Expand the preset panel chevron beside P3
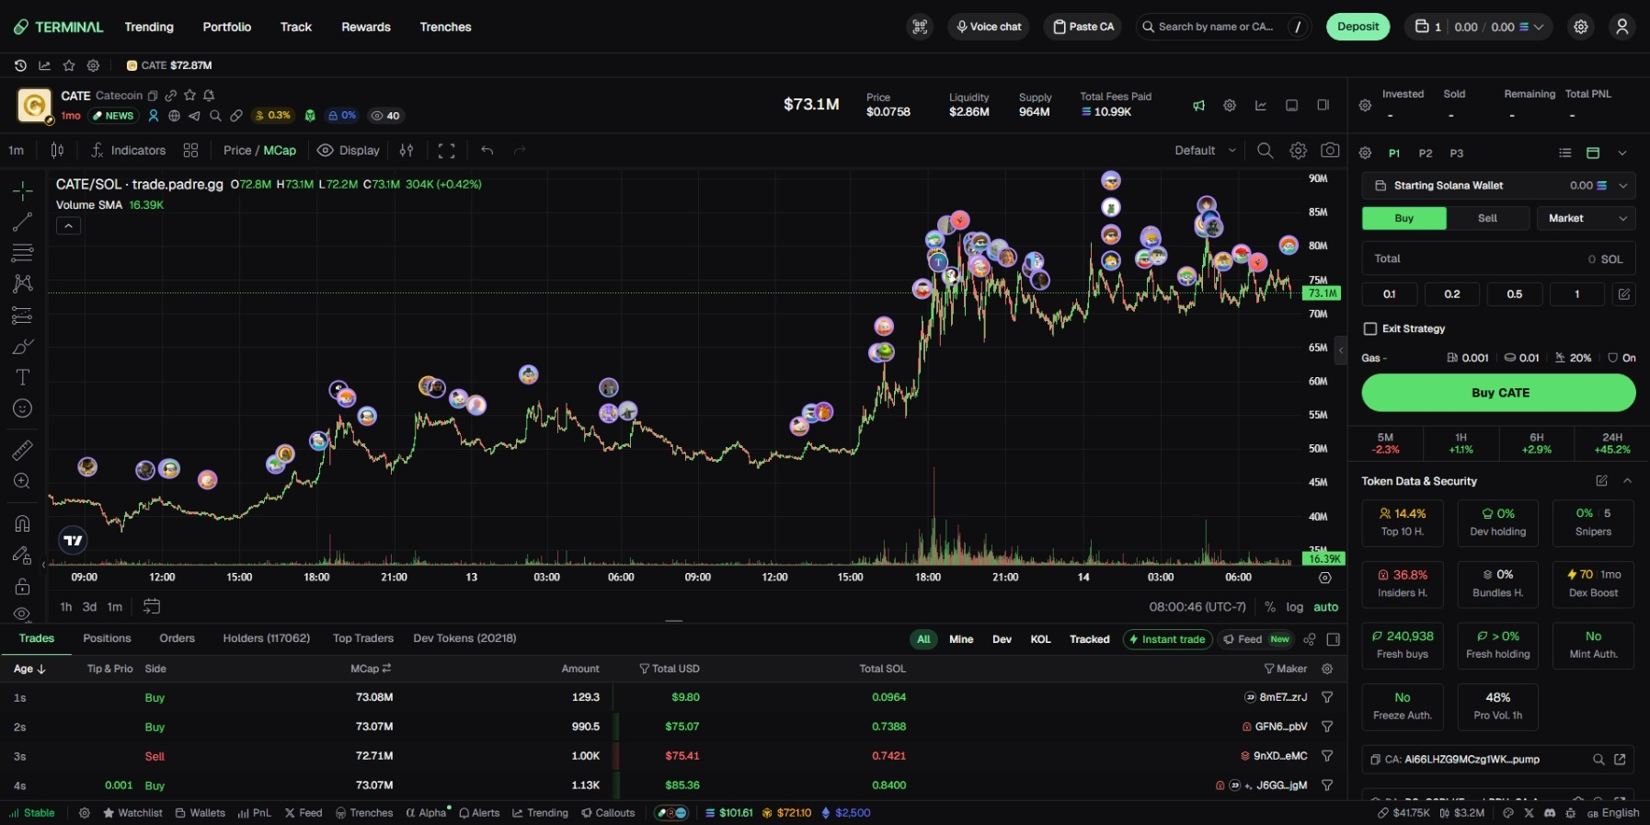Viewport: 1650px width, 825px height. coord(1622,153)
